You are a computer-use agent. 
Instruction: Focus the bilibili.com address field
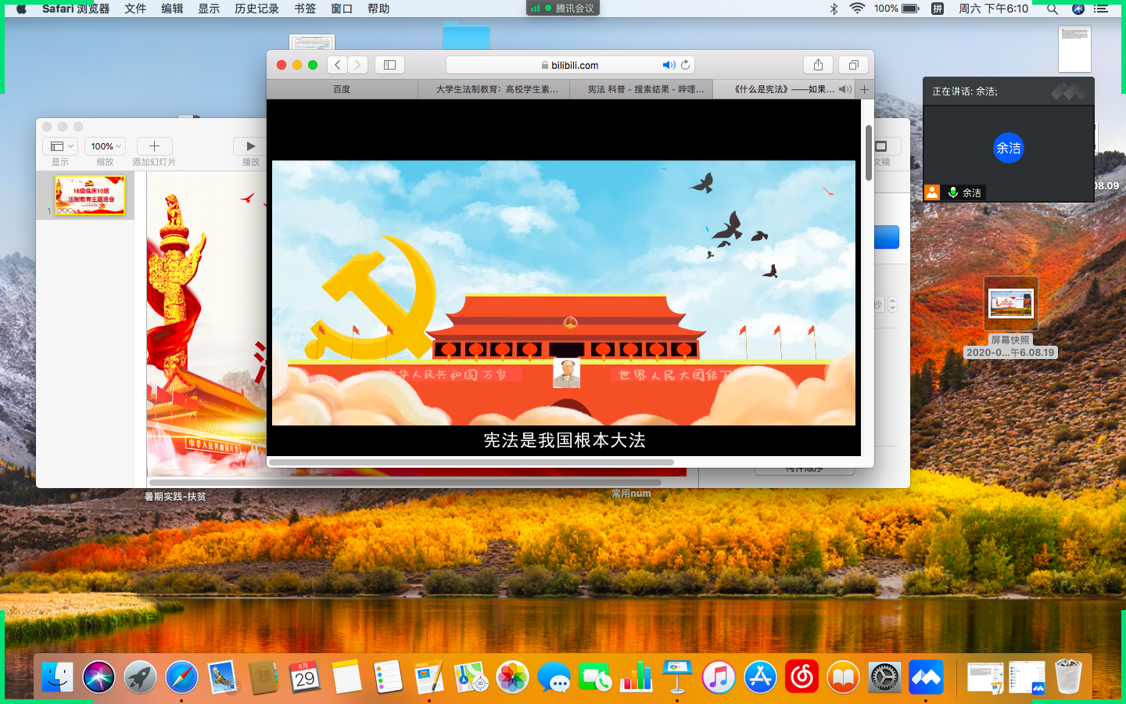(x=570, y=65)
